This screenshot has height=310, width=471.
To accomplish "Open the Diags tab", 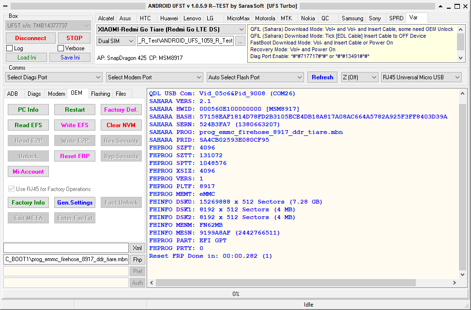I will tap(34, 94).
